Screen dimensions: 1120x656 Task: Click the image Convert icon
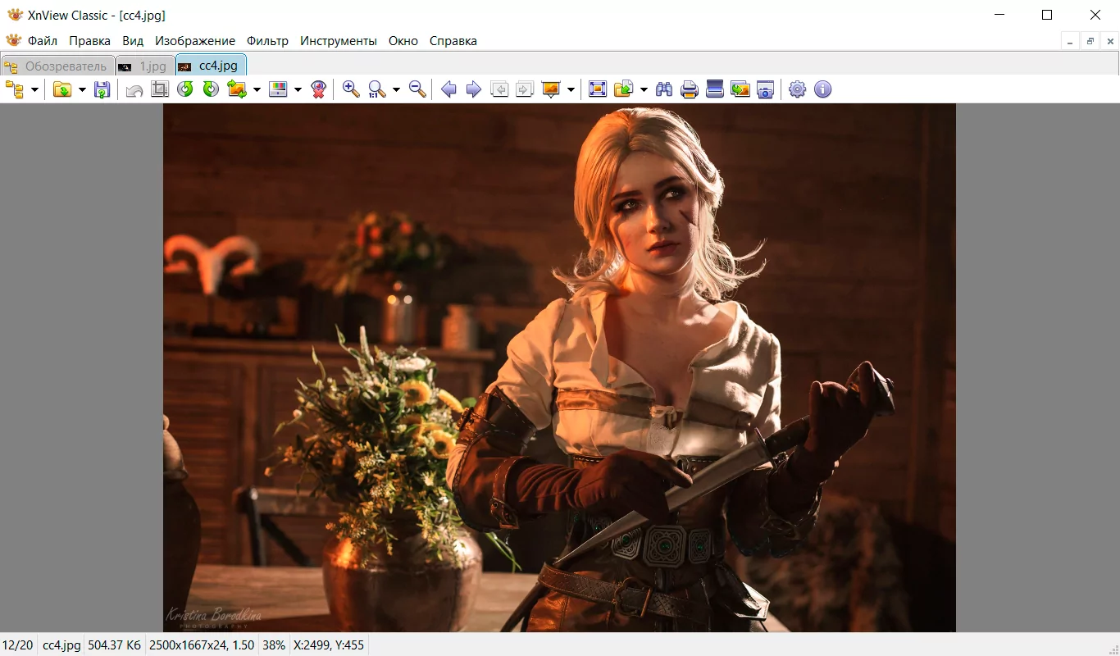(237, 89)
